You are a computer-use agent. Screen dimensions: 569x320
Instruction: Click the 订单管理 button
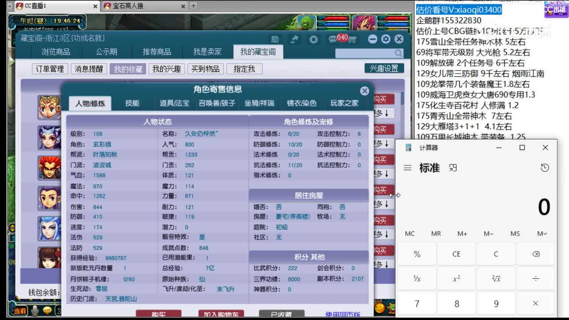pos(49,68)
